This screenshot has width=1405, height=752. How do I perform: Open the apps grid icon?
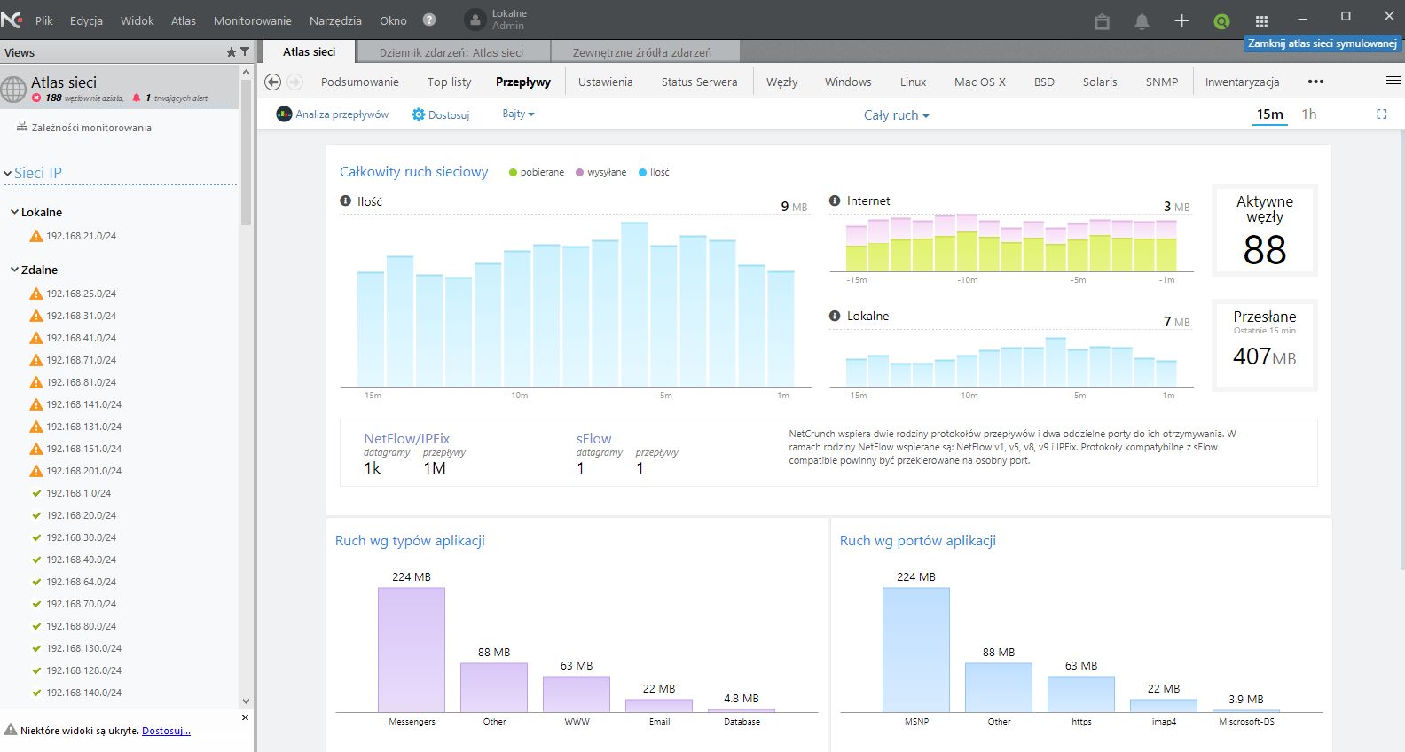point(1261,21)
